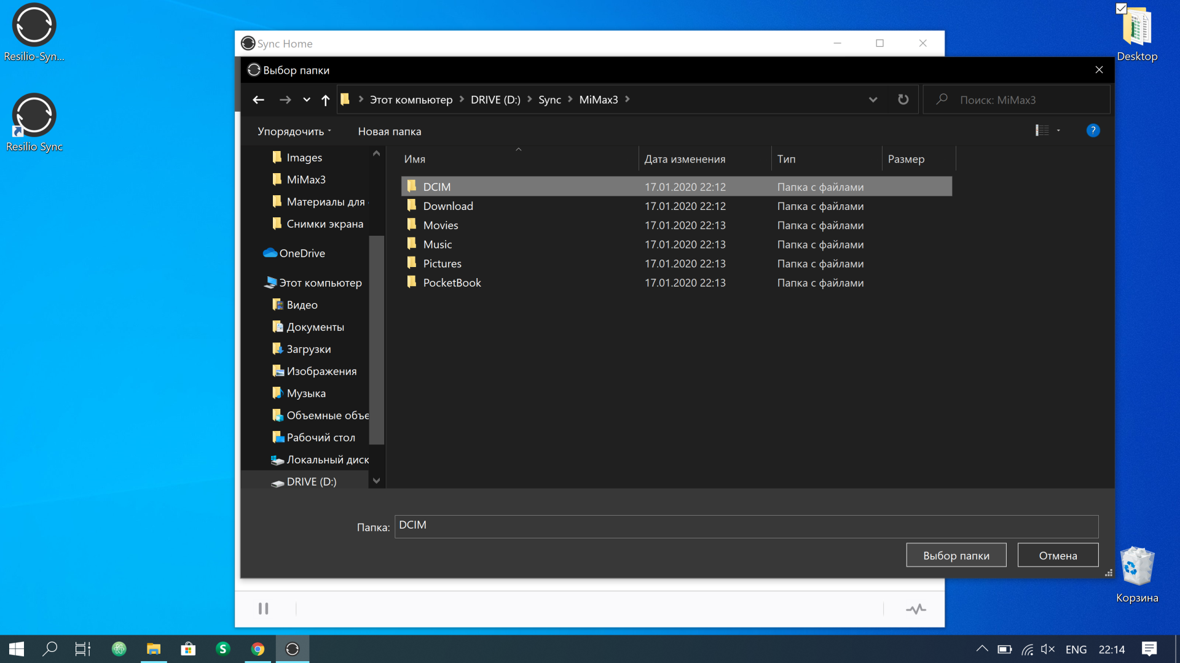
Task: Open recent locations dropdown arrow
Action: coord(307,99)
